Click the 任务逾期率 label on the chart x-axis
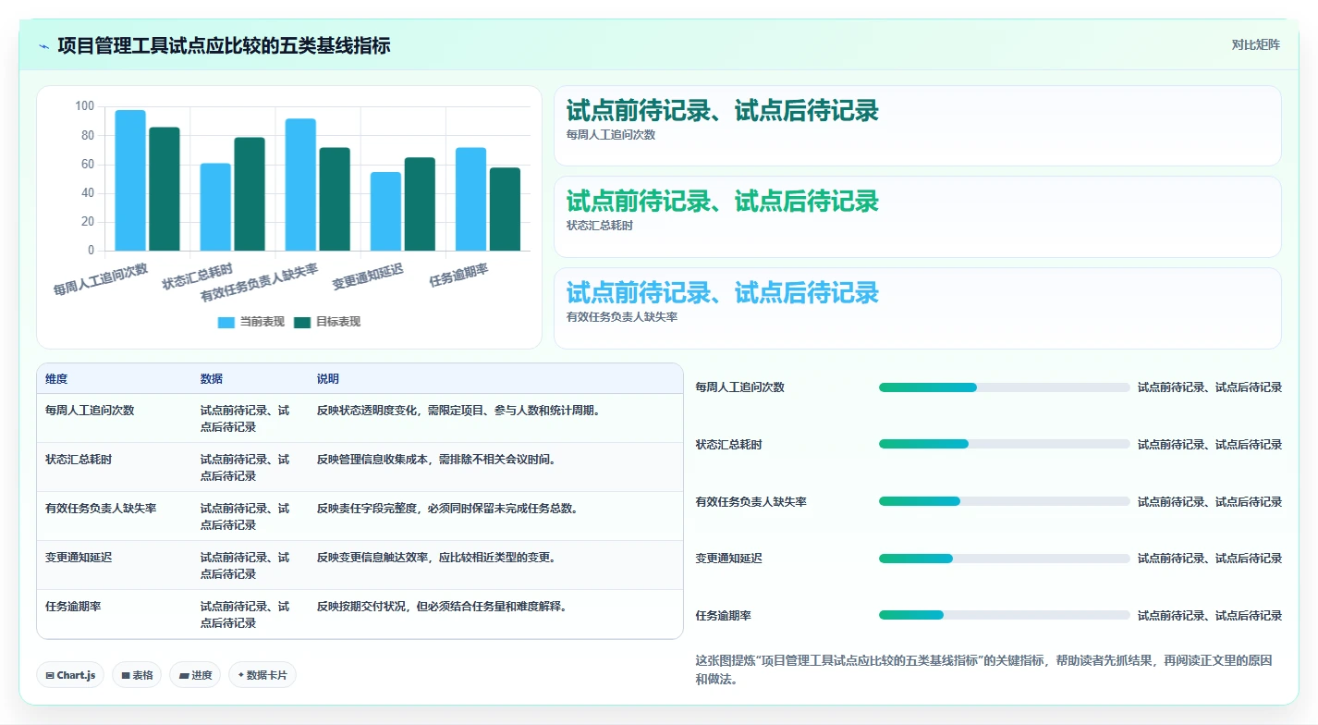1318x725 pixels. coord(459,276)
